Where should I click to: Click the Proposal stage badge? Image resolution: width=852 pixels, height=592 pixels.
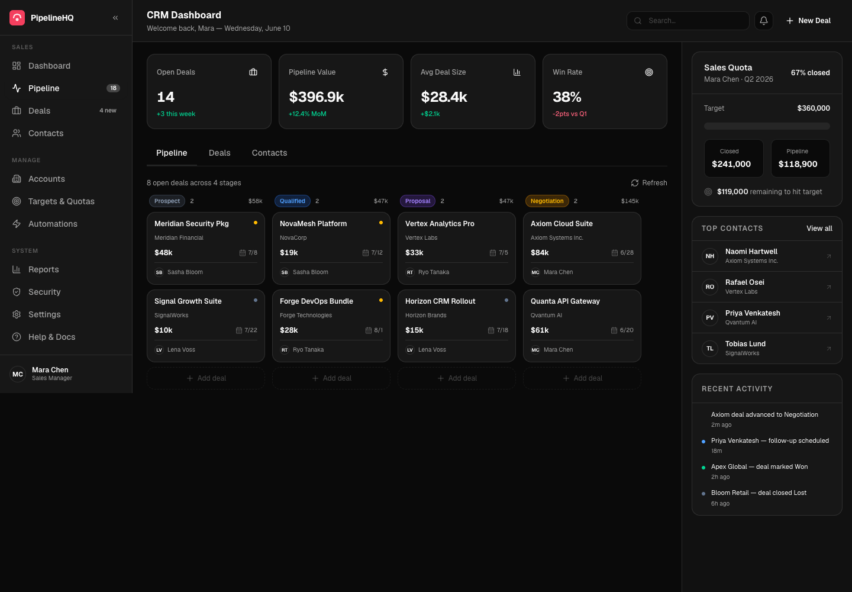(x=418, y=201)
